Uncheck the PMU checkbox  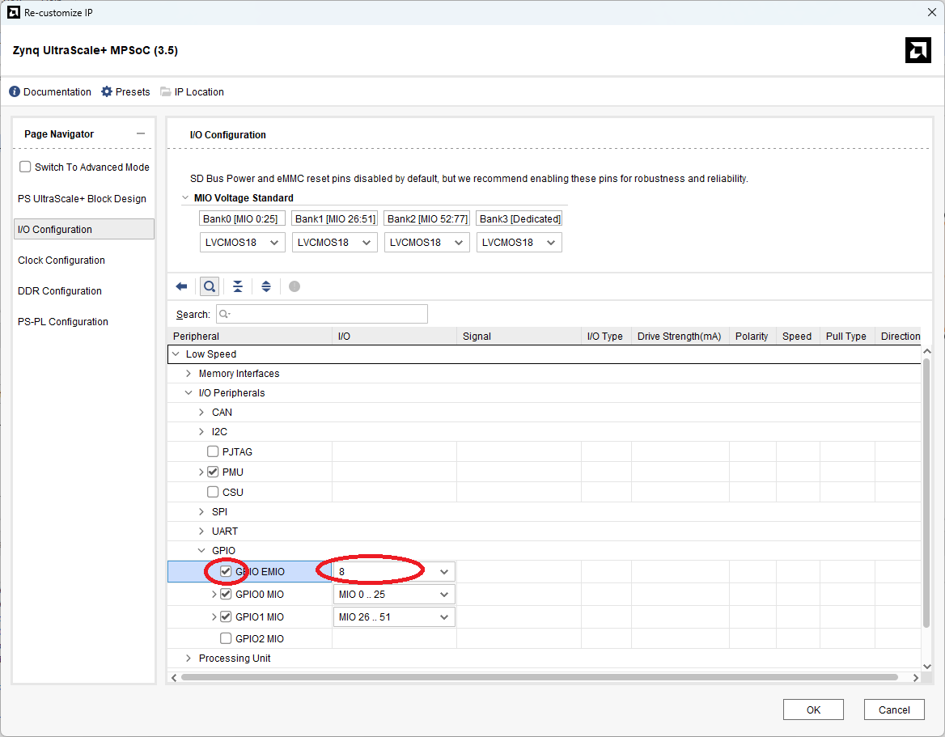pos(213,472)
